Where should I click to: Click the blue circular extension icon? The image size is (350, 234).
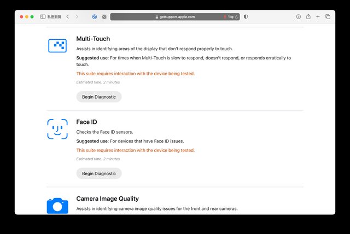coord(95,17)
